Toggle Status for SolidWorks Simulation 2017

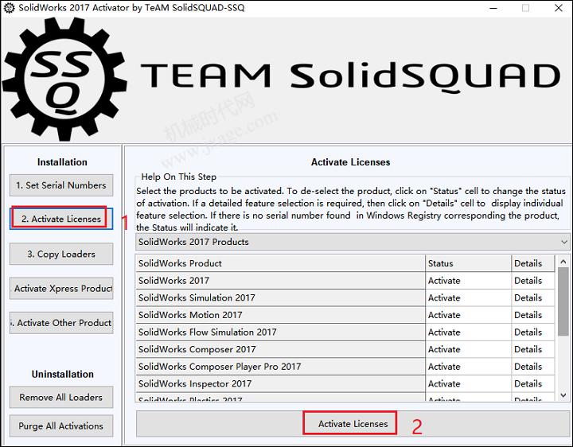pyautogui.click(x=469, y=297)
